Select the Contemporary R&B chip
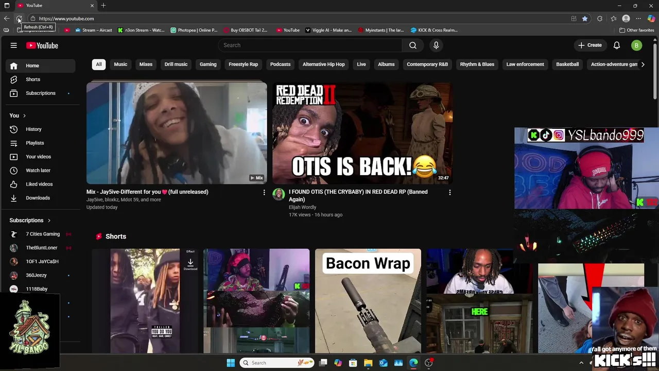The width and height of the screenshot is (659, 371). point(427,64)
